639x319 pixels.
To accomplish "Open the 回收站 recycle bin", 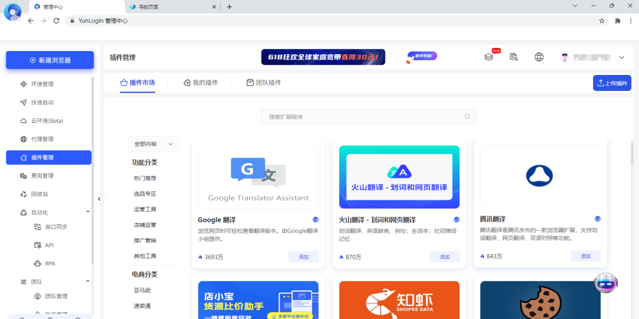I will pos(39,194).
